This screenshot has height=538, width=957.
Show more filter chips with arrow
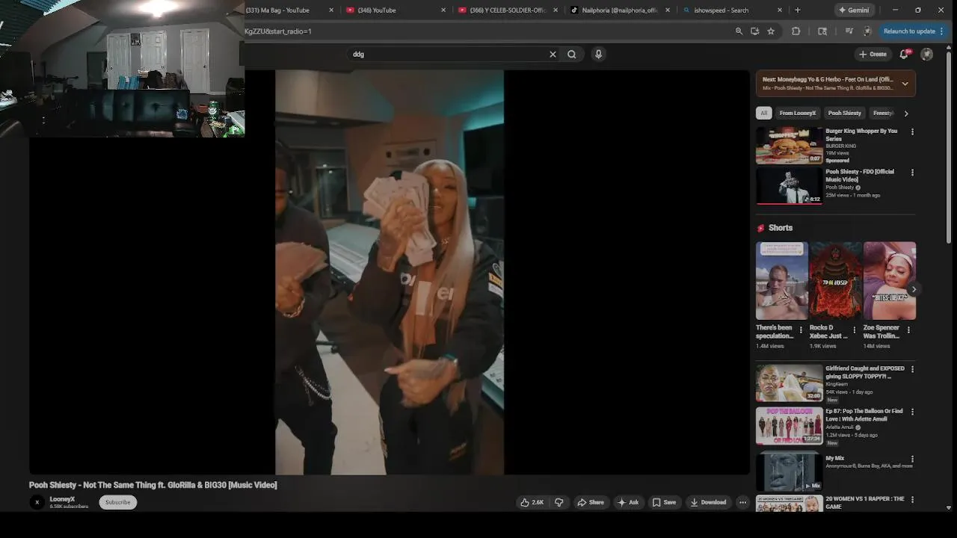click(906, 114)
